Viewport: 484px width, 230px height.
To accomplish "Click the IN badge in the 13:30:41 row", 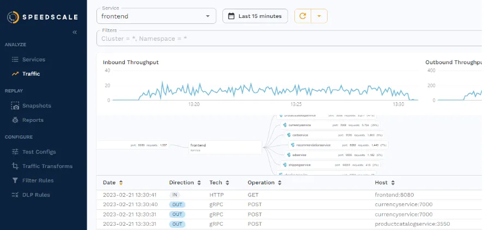I will click(x=174, y=195).
